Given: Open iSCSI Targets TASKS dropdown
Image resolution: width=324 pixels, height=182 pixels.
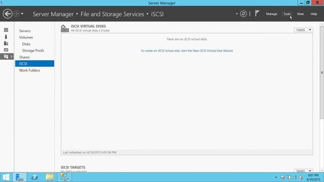Looking at the screenshot, I should pos(303,171).
